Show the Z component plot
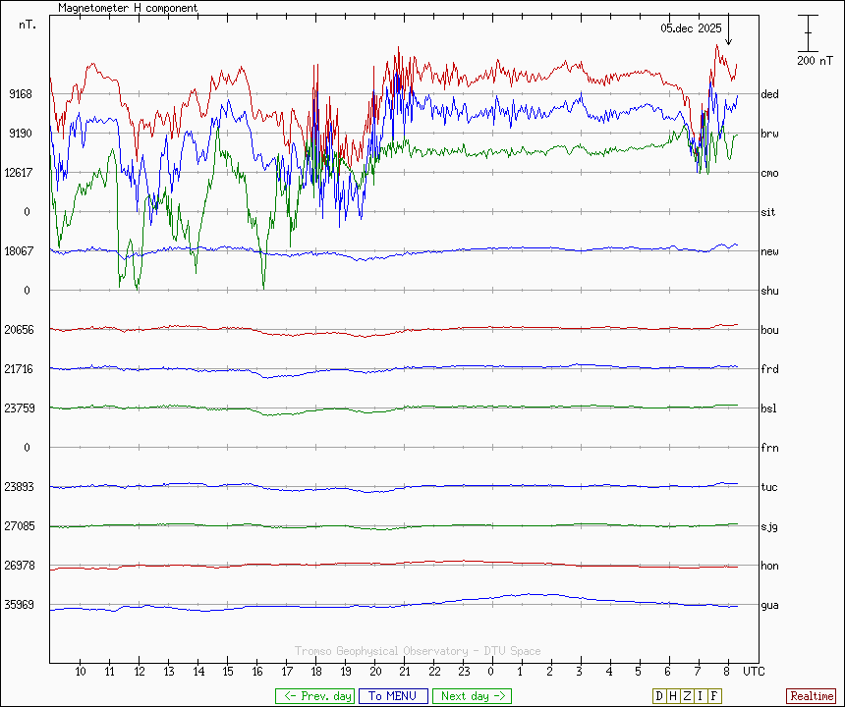 pos(687,696)
